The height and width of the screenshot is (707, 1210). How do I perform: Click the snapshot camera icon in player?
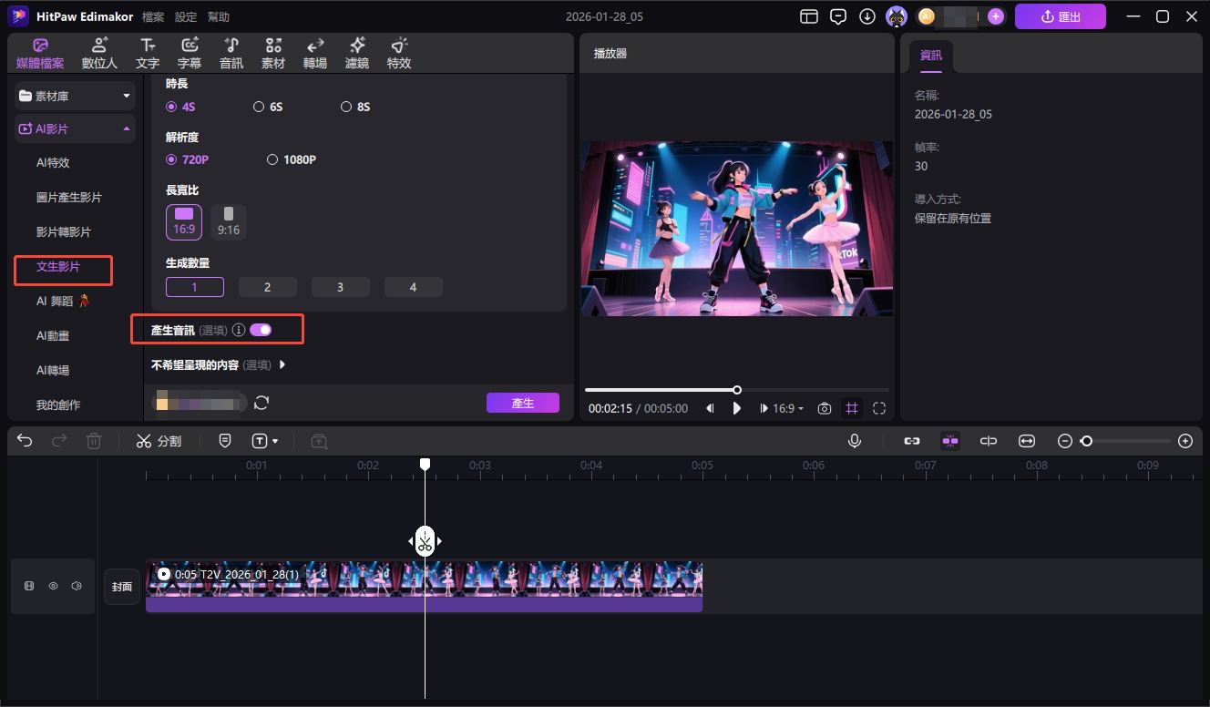pyautogui.click(x=824, y=409)
